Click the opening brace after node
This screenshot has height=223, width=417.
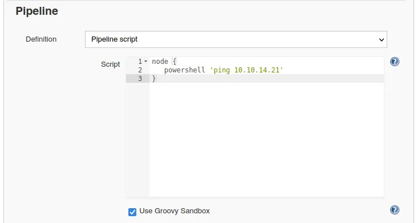[x=174, y=62]
